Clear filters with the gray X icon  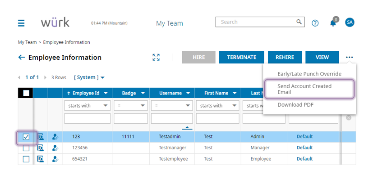(349, 117)
